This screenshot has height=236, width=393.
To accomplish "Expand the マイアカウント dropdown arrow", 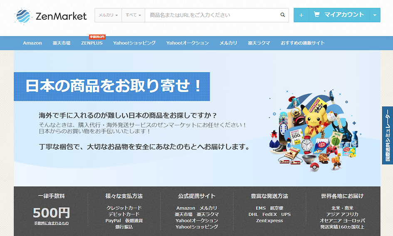I will click(x=375, y=15).
